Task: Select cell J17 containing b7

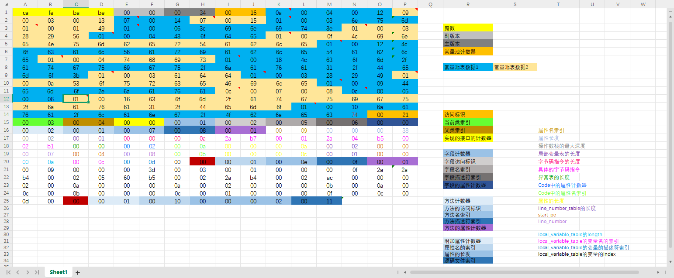Action: tap(253, 138)
